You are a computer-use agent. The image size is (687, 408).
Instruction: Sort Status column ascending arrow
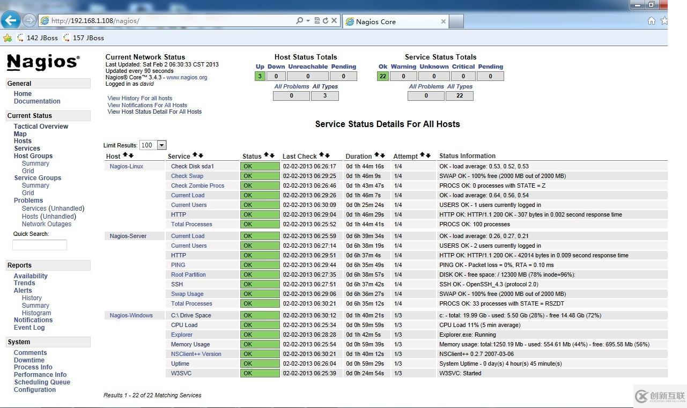click(x=266, y=155)
